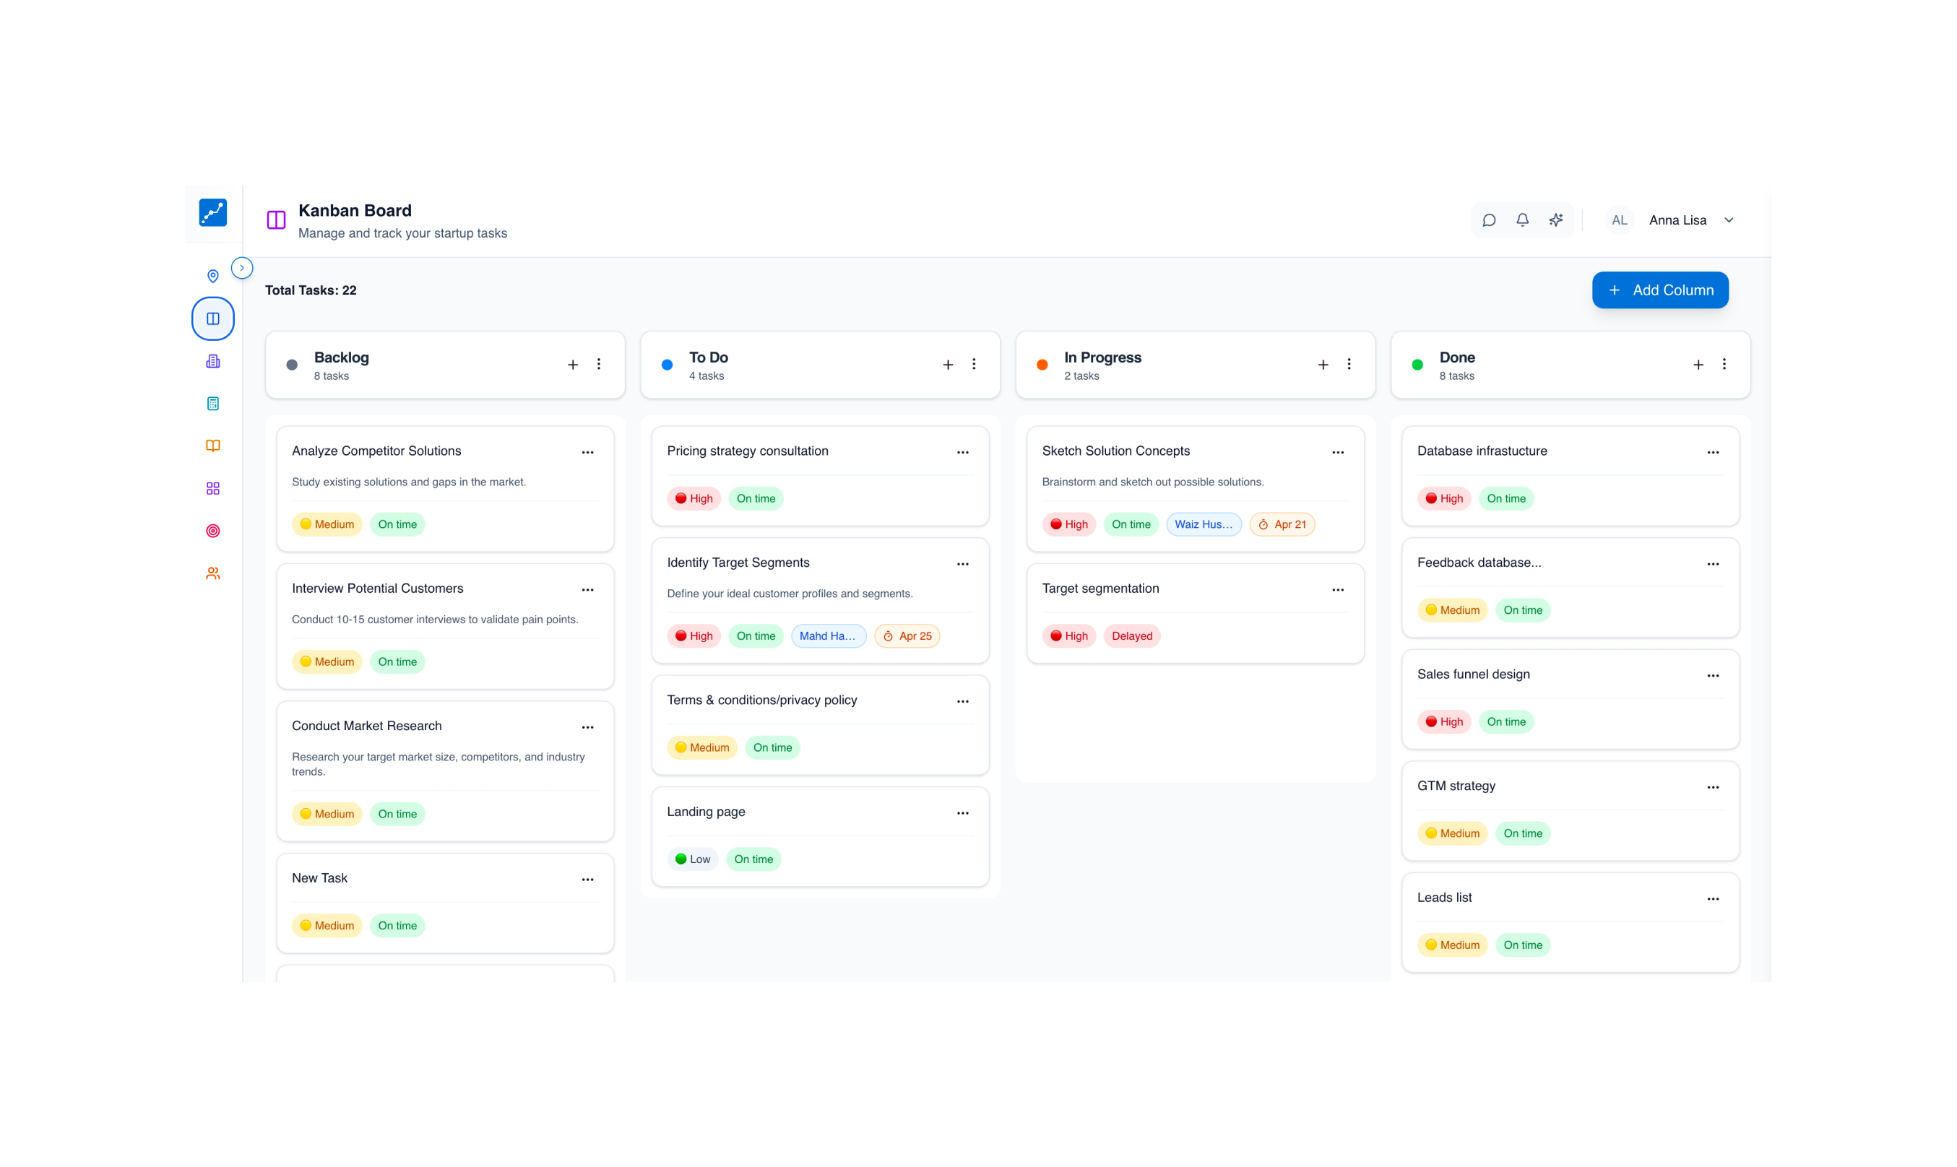Open In Progress column options menu
Screen dimensions: 1957x1167
(x=1349, y=364)
